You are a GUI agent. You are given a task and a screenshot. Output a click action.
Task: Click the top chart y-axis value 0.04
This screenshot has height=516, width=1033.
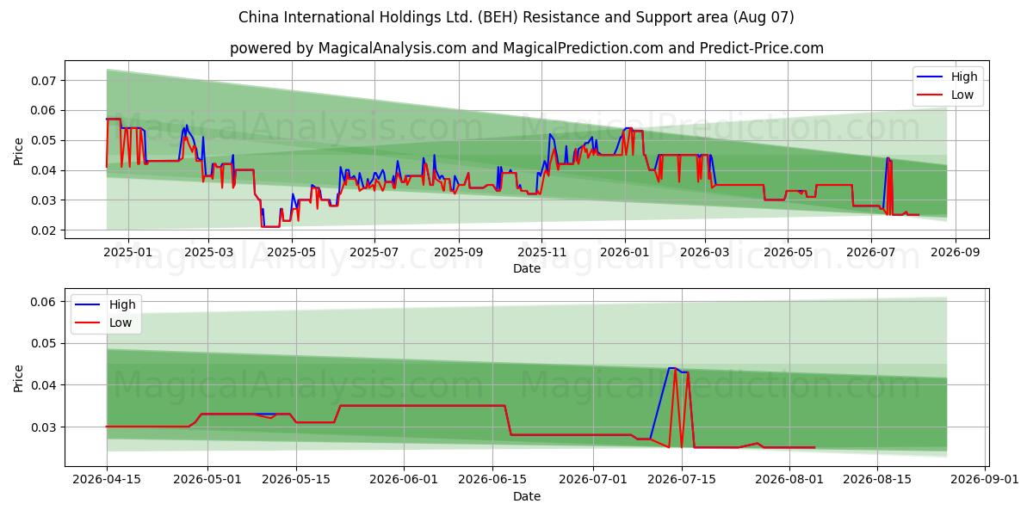44,170
